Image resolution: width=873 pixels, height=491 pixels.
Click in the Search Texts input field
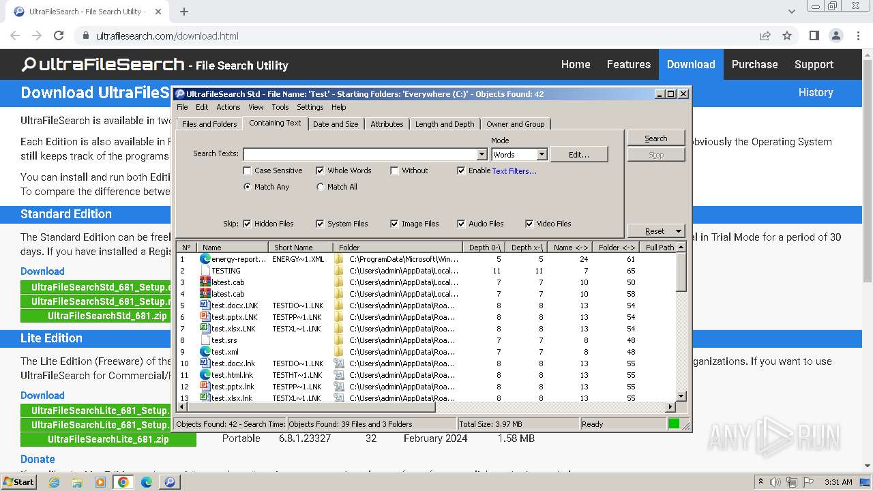pos(360,155)
